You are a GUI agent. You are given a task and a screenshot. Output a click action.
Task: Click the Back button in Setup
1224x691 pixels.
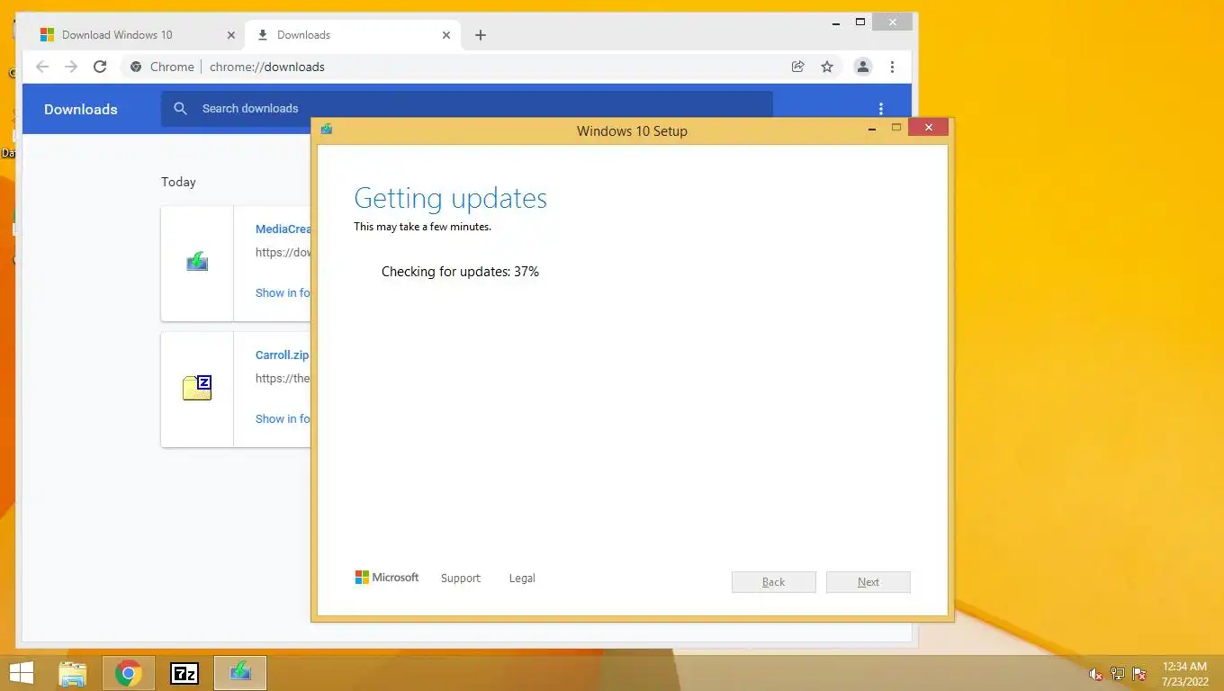(x=774, y=582)
